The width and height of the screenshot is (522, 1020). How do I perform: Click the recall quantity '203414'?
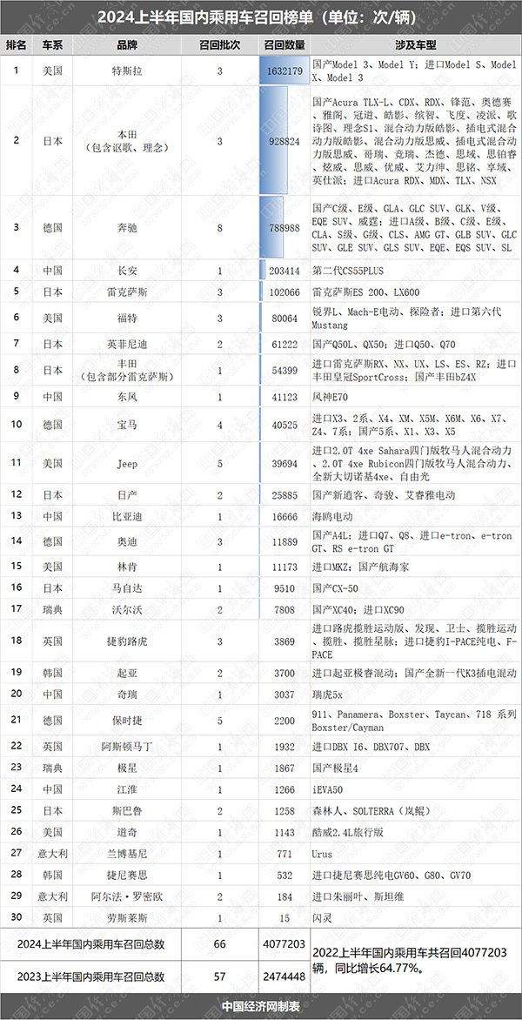click(x=283, y=271)
